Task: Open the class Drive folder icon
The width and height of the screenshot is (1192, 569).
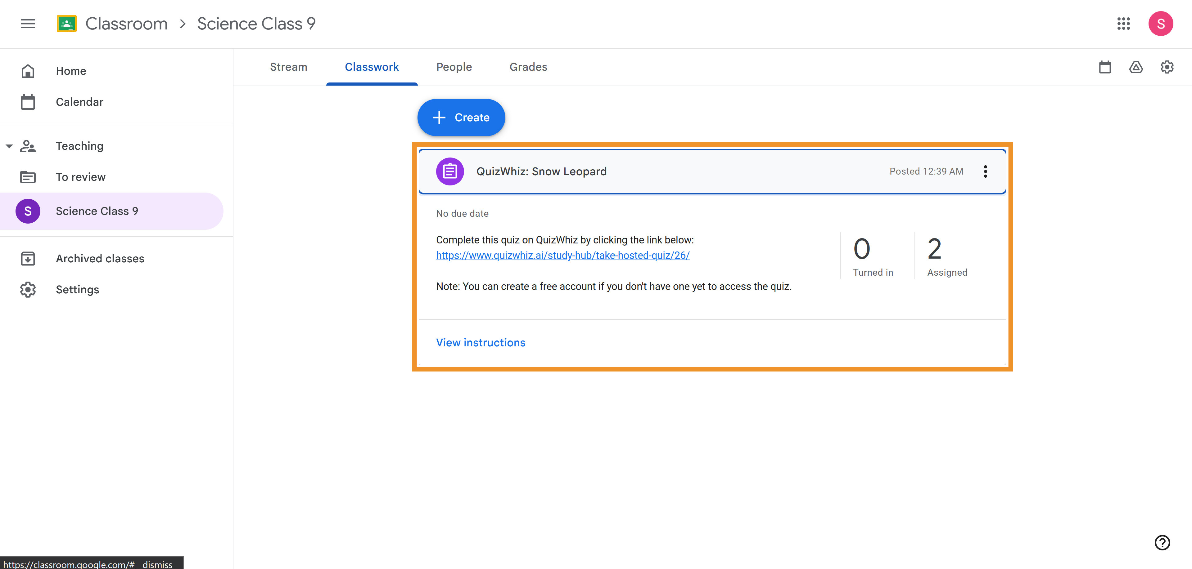Action: pyautogui.click(x=1136, y=67)
